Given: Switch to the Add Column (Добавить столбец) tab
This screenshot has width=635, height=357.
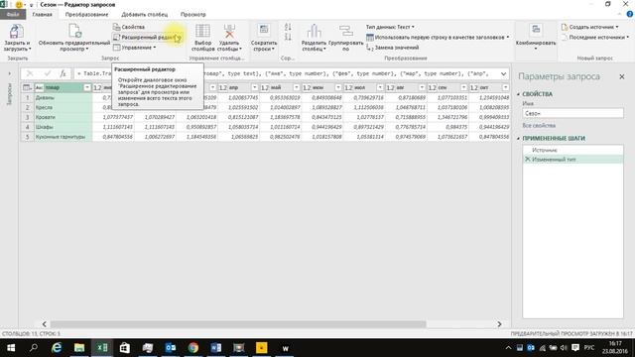Looking at the screenshot, I should [x=145, y=14].
